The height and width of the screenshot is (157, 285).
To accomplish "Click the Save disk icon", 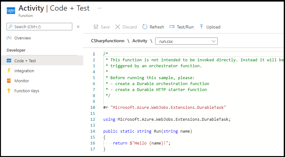I will pos(96,27).
